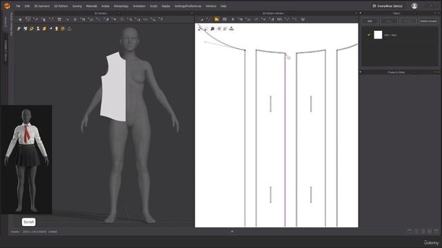Viewport: 442px width, 248px height.
Task: Expand the bottom panel using the up arrow
Action: coord(232,231)
